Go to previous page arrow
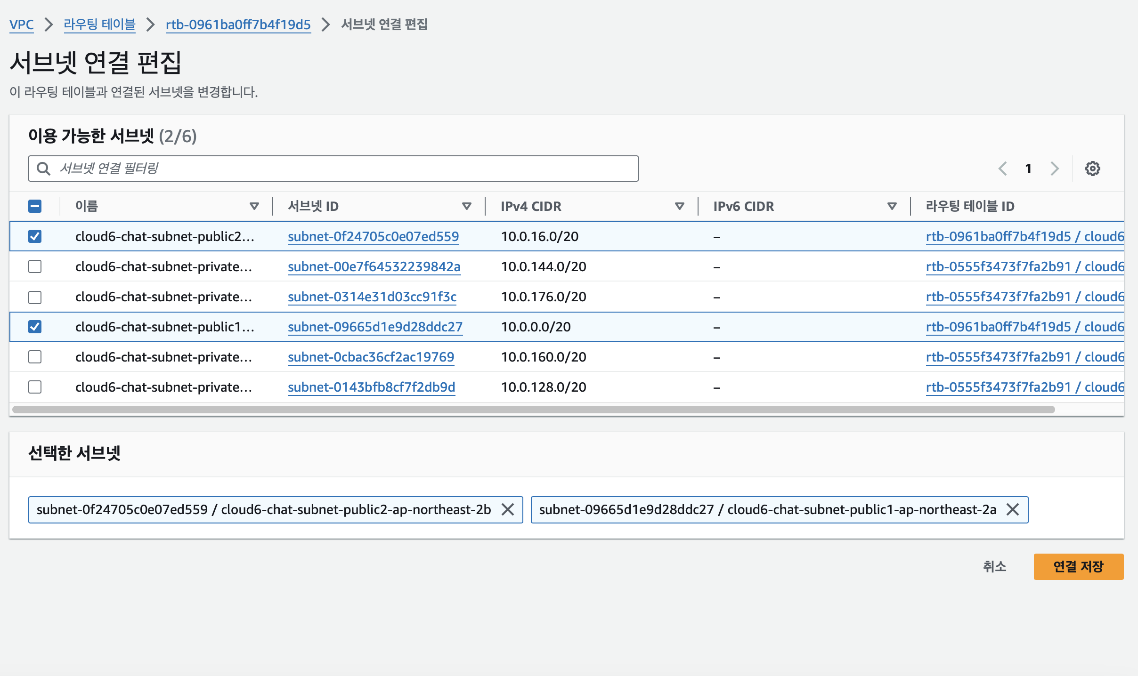 pos(1002,169)
